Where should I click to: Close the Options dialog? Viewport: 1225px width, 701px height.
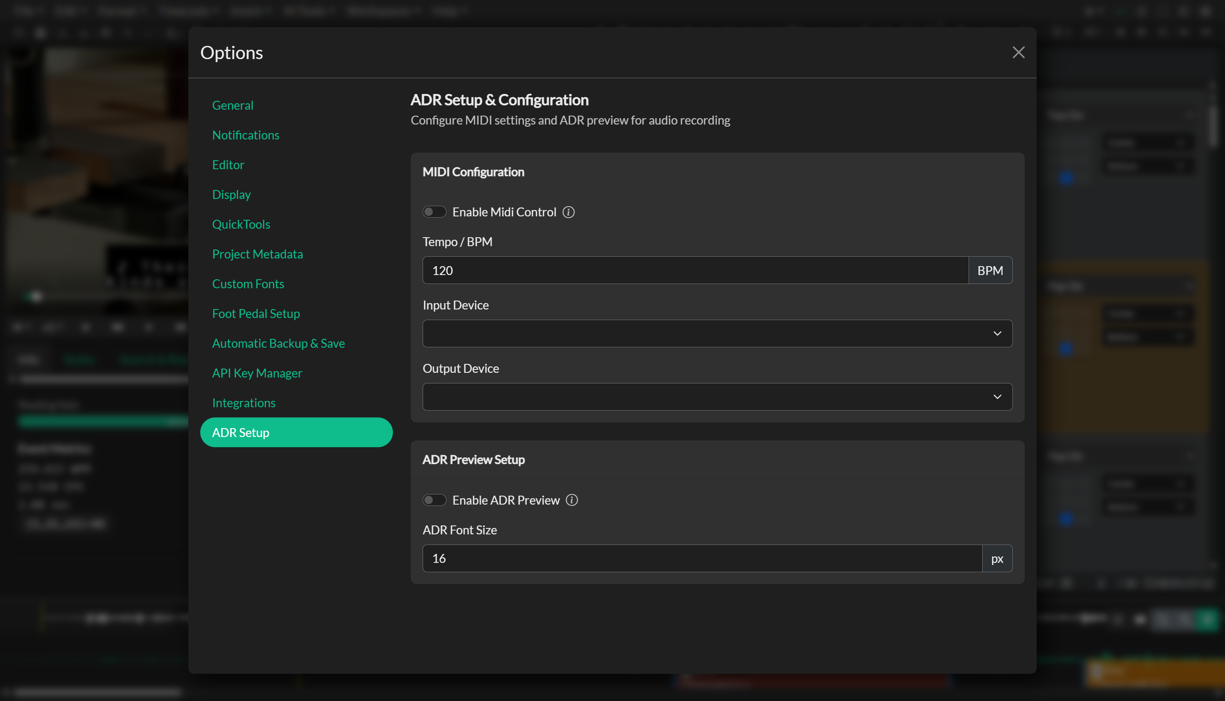tap(1018, 52)
